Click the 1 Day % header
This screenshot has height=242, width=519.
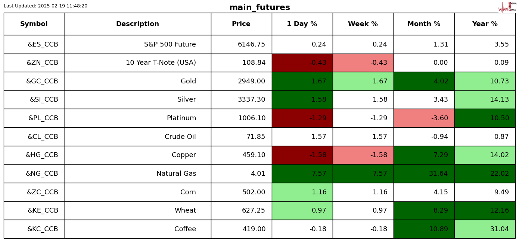(x=302, y=24)
